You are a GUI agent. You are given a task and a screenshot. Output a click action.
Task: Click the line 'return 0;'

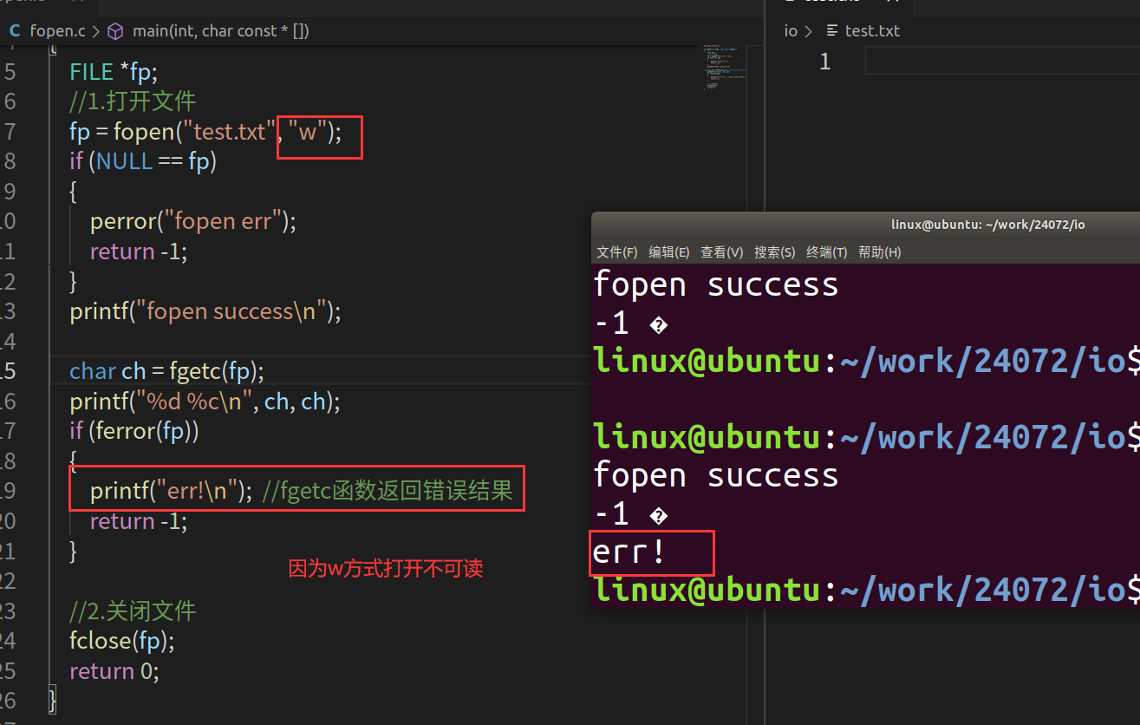click(x=114, y=671)
